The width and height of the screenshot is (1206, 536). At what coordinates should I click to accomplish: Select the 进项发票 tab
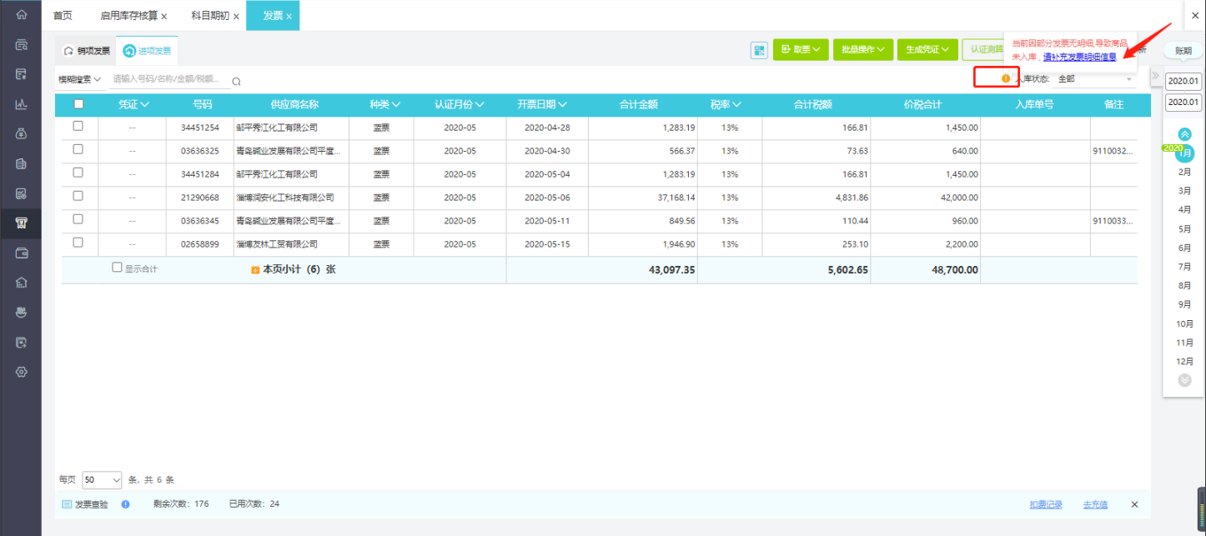pos(148,51)
